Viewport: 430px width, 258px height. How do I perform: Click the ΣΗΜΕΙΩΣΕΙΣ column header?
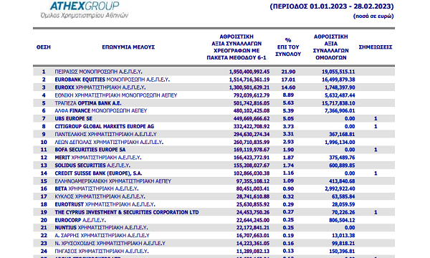pos(376,47)
